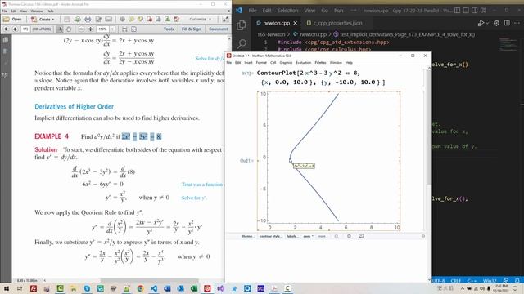Screen dimensions: 524x294
Task: Click the Run code play button in VS Code
Action: [x=481, y=23]
